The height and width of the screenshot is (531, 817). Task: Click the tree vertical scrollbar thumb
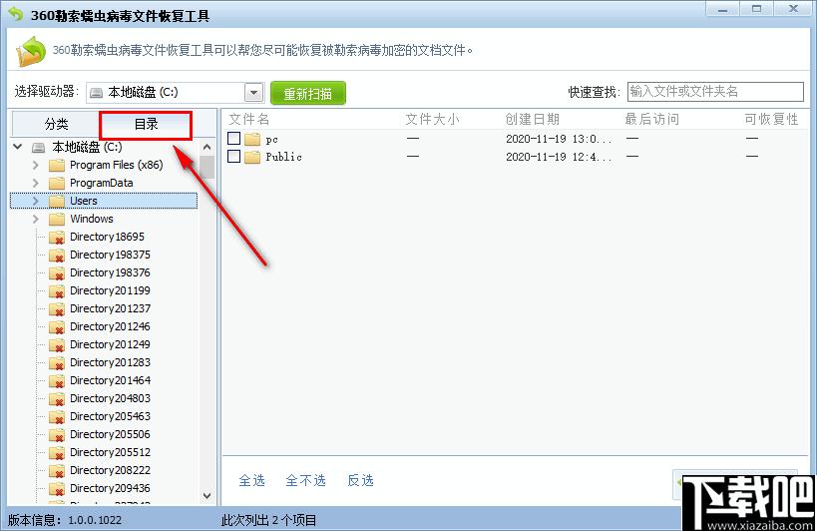pos(206,167)
